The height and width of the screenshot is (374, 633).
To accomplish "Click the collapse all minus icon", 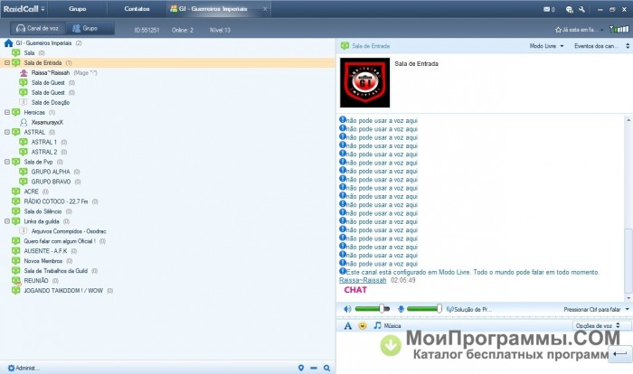I will tap(314, 368).
